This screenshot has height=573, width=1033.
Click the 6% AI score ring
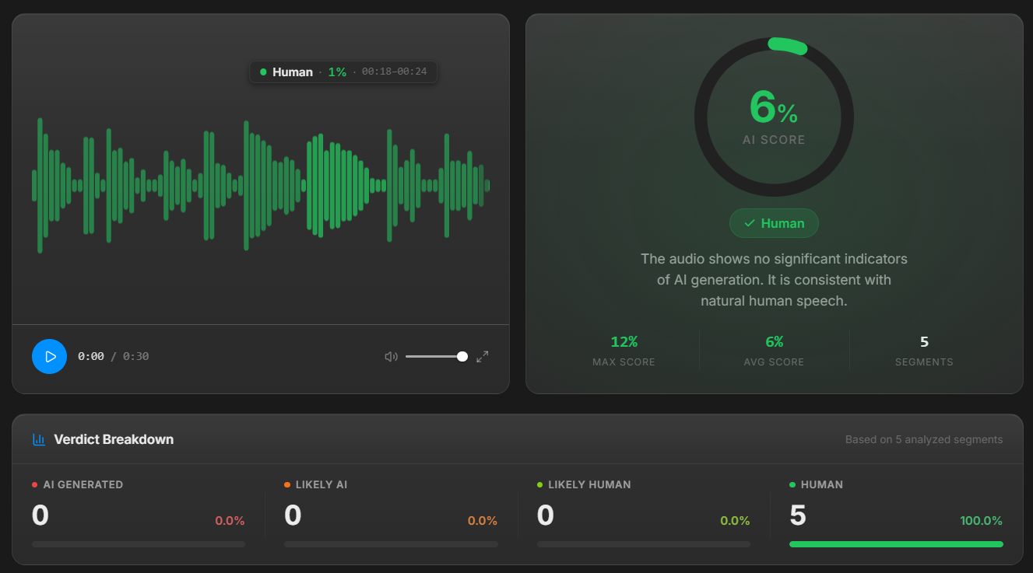coord(774,117)
